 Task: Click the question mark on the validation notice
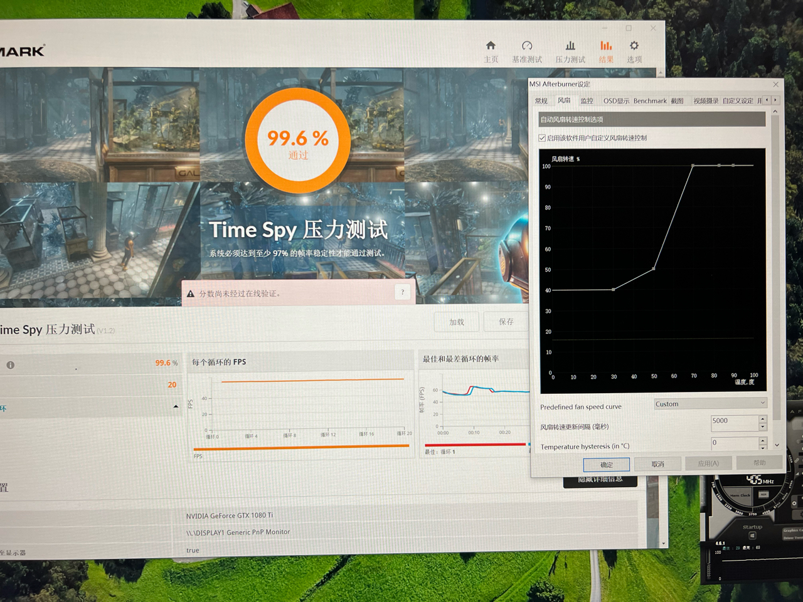click(403, 292)
